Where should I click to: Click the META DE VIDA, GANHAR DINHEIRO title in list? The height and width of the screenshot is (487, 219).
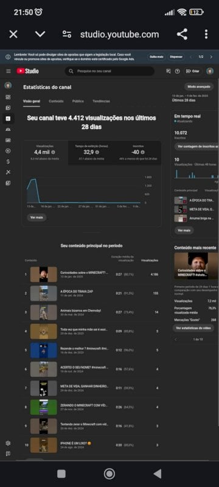point(85,386)
